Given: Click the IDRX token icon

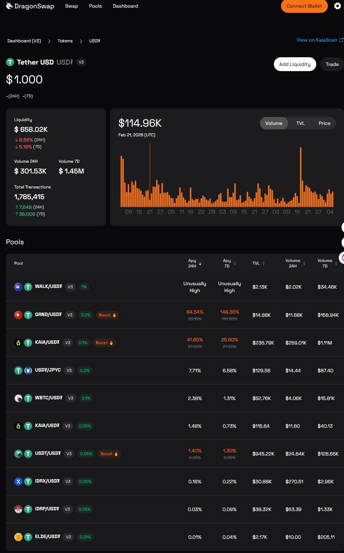Looking at the screenshot, I should coord(18,482).
